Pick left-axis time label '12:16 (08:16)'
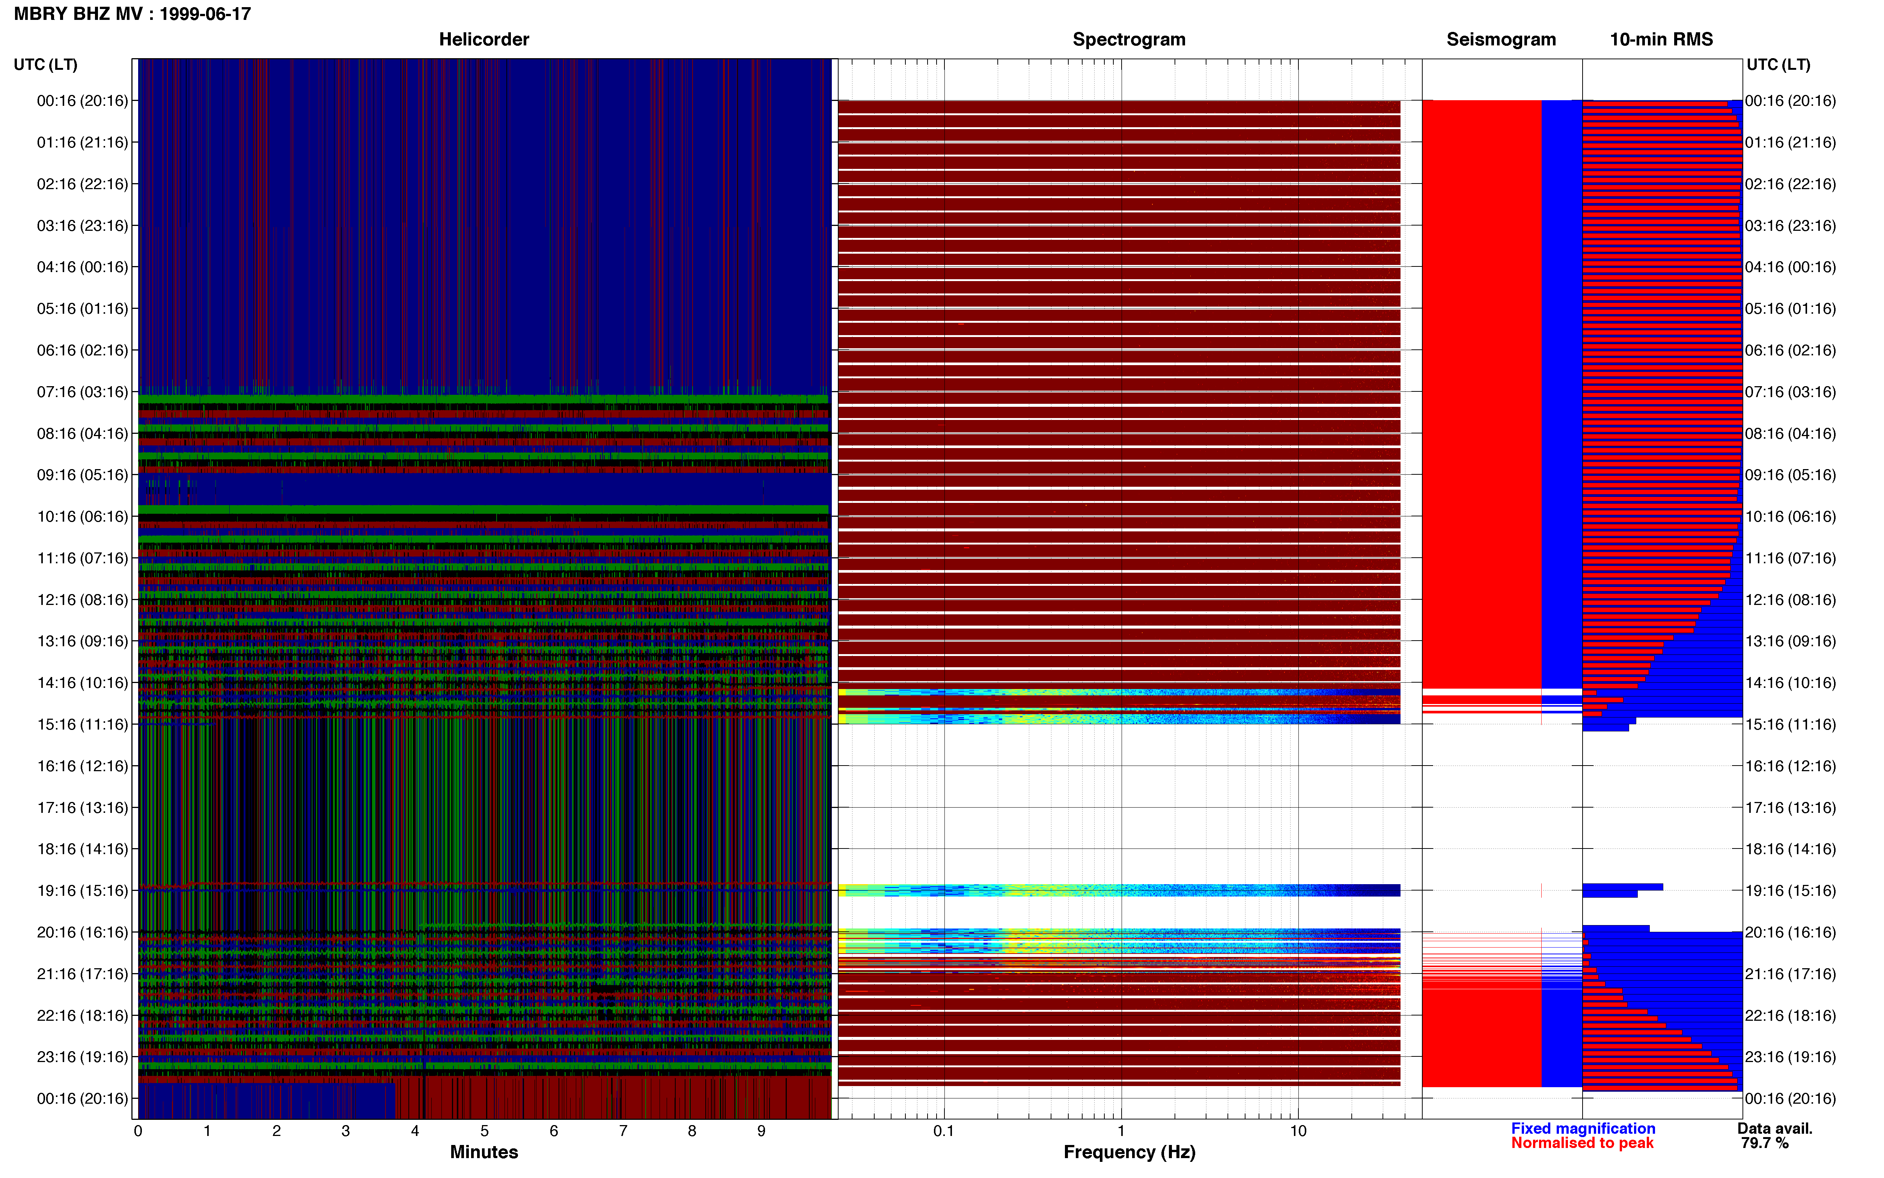1884x1178 pixels. [x=83, y=600]
